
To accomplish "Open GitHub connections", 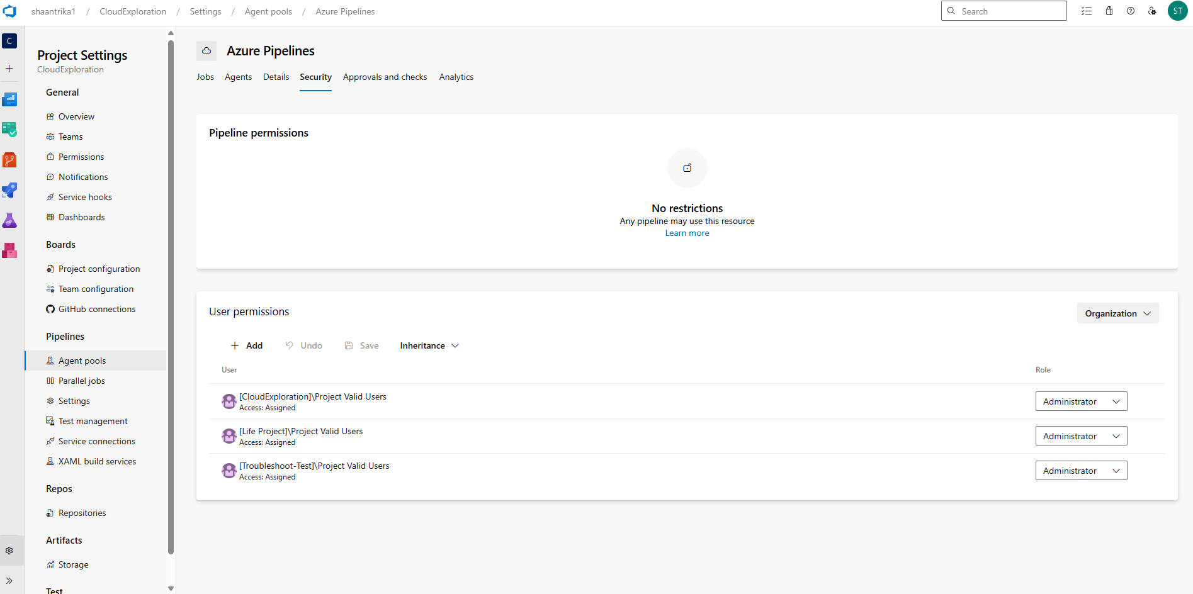I will click(96, 309).
